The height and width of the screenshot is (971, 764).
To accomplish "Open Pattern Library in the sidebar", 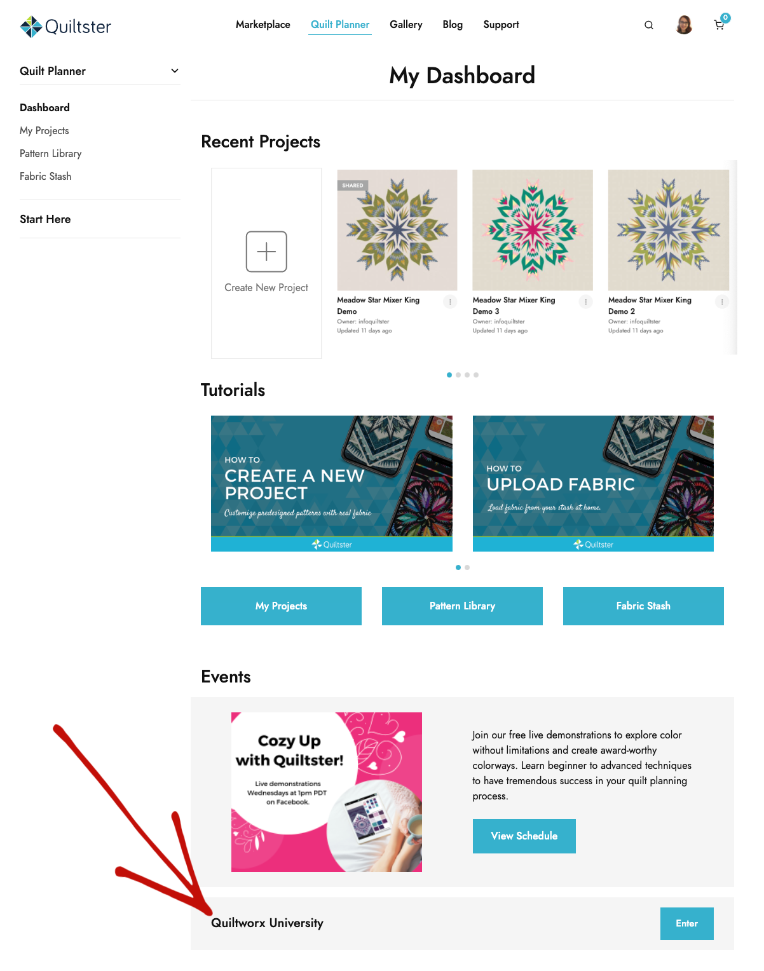I will pyautogui.click(x=51, y=154).
